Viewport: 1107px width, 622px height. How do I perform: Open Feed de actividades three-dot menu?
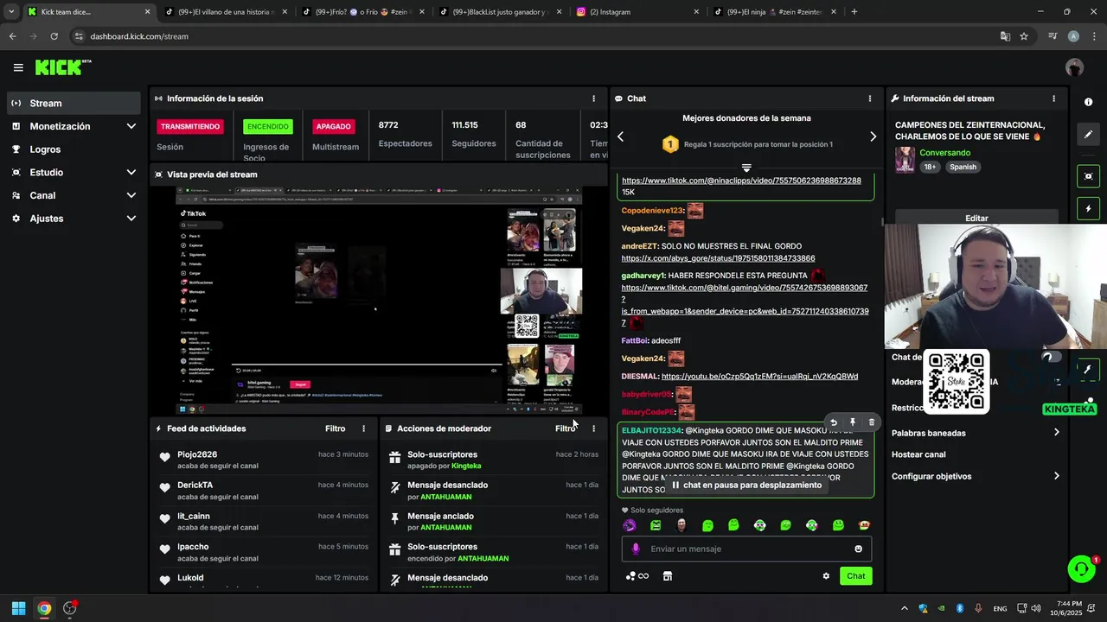point(363,428)
